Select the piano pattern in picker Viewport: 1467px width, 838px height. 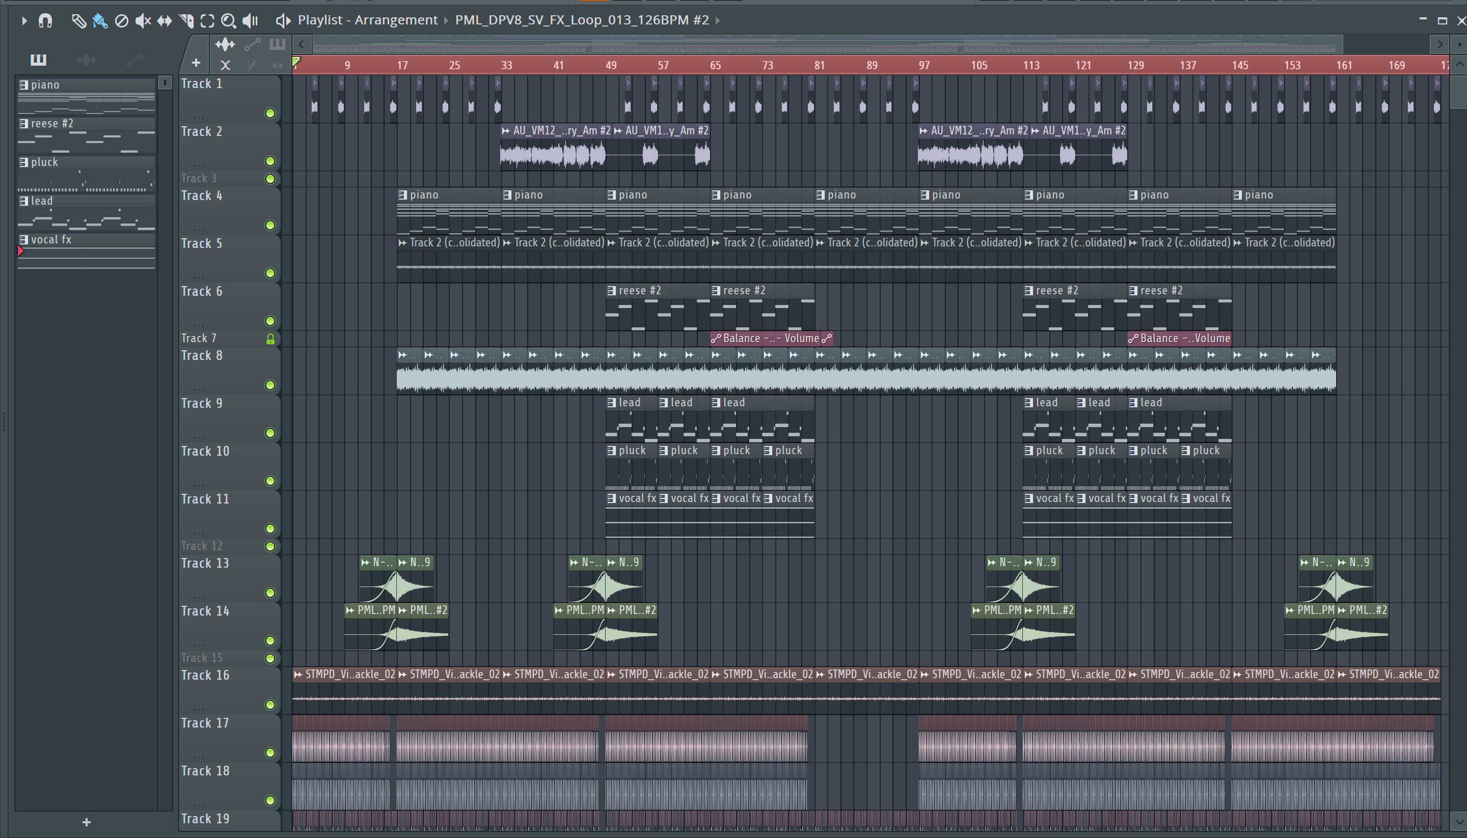point(87,96)
